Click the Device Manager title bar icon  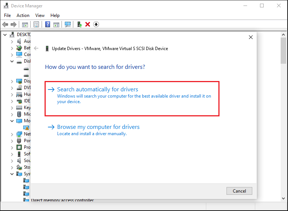(x=6, y=6)
